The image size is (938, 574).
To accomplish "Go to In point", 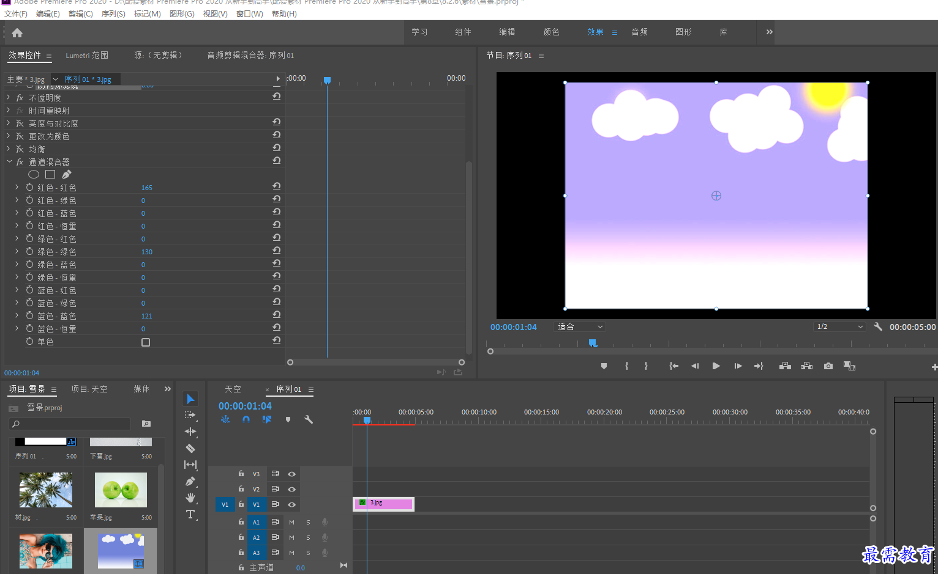I will 673,366.
